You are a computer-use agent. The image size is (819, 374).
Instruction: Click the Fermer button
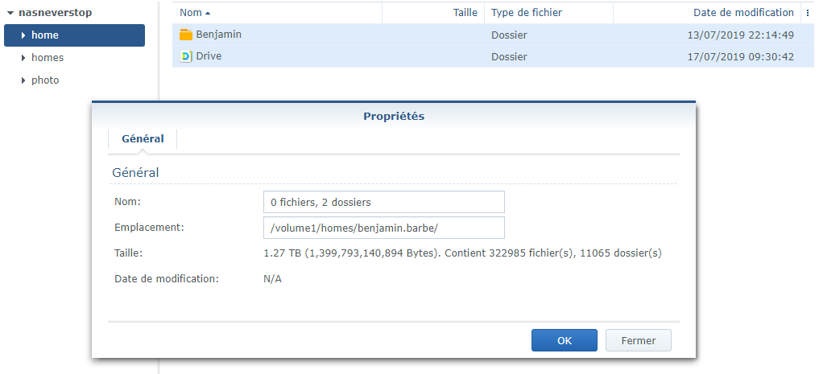tap(638, 340)
